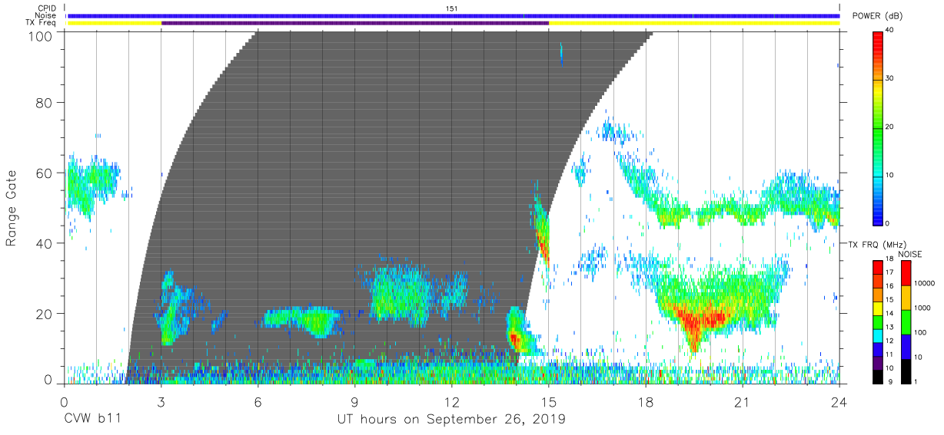This screenshot has height=435, width=944.
Task: Click the scatter cluster at 0-1 UT, gate 57
Action: point(94,186)
